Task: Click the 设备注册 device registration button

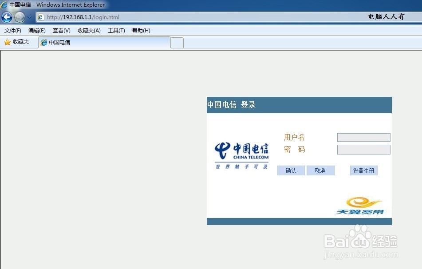Action: point(363,170)
